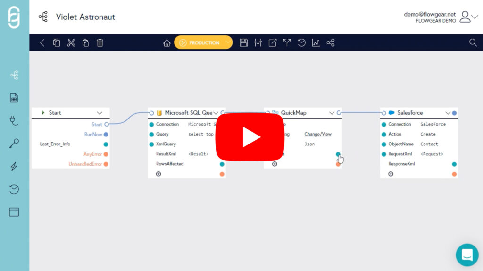Click the share icon in toolbar
This screenshot has width=483, height=271.
pyautogui.click(x=331, y=42)
